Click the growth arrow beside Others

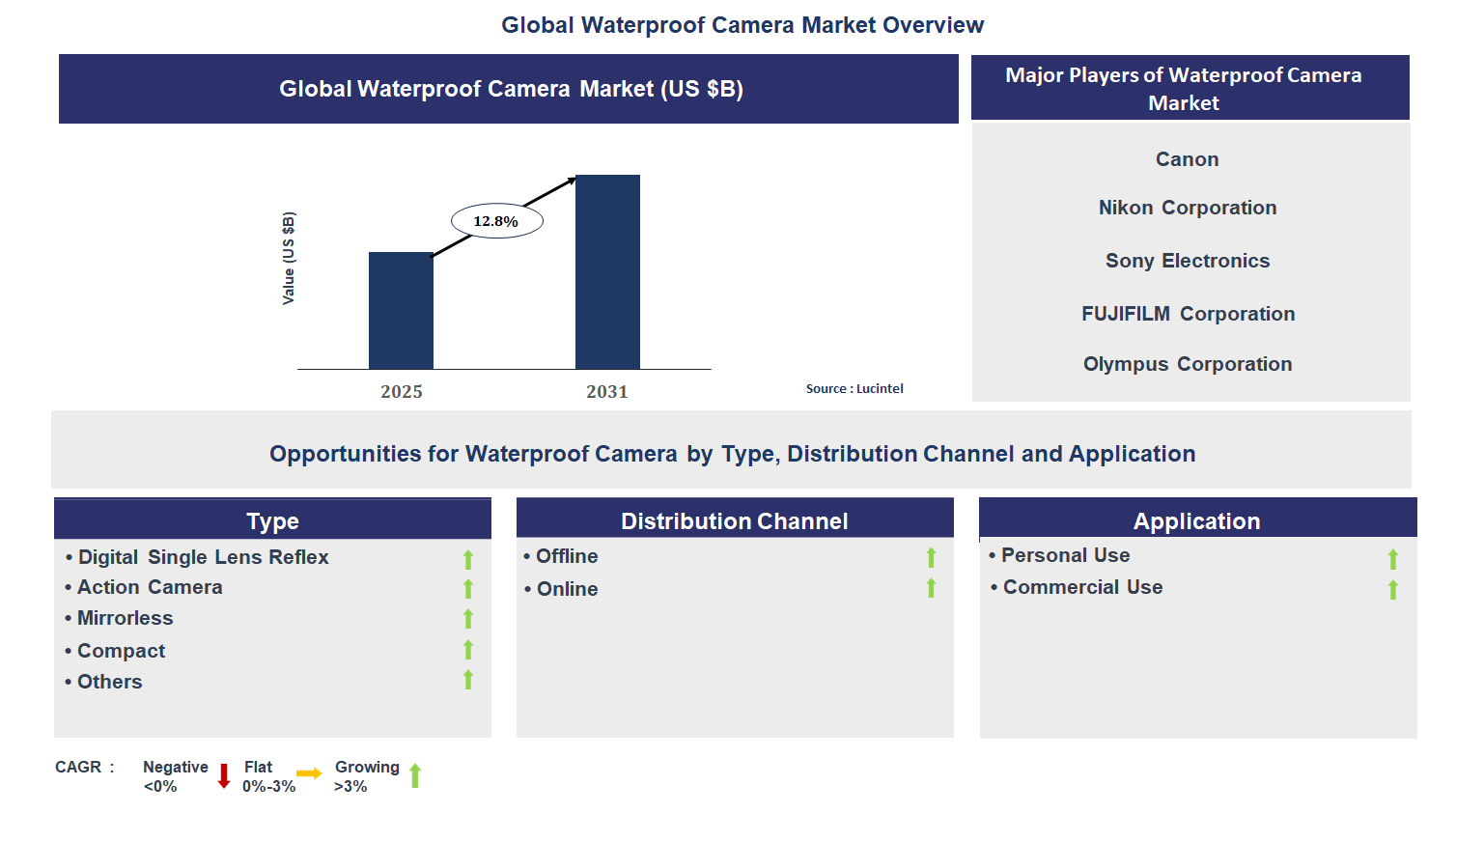coord(467,681)
